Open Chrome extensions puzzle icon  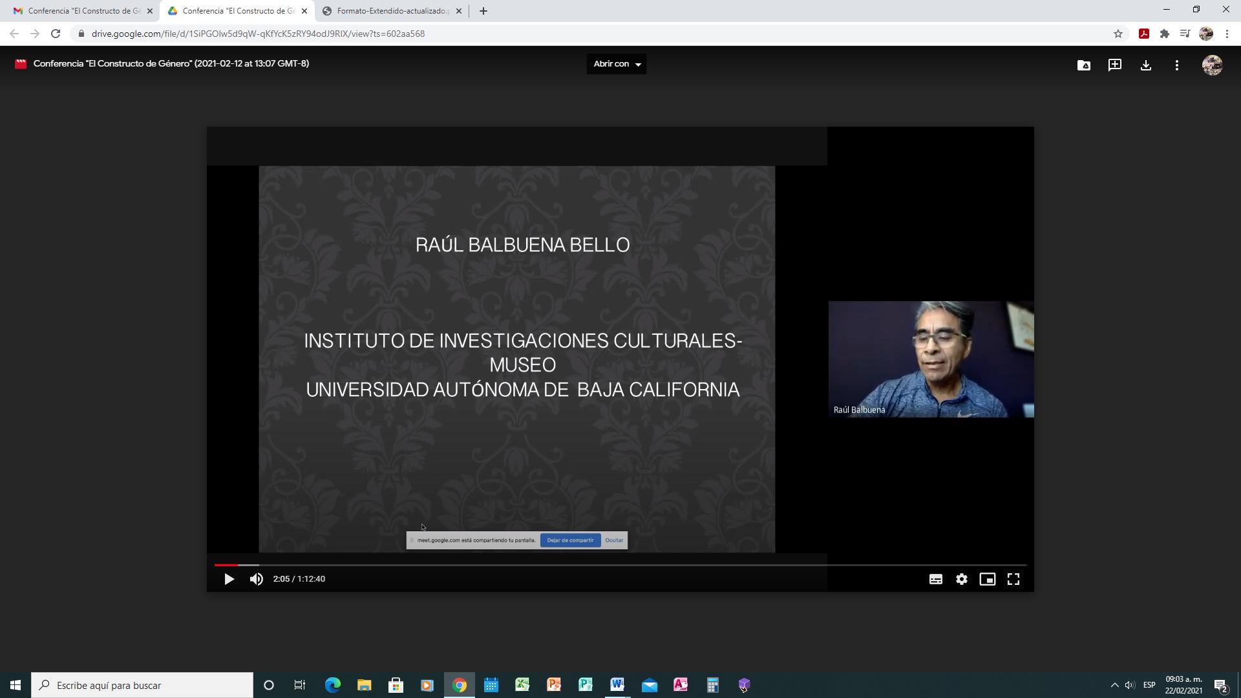coord(1165,34)
